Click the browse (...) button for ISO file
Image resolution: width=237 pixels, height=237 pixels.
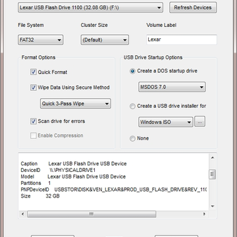pos(199,122)
